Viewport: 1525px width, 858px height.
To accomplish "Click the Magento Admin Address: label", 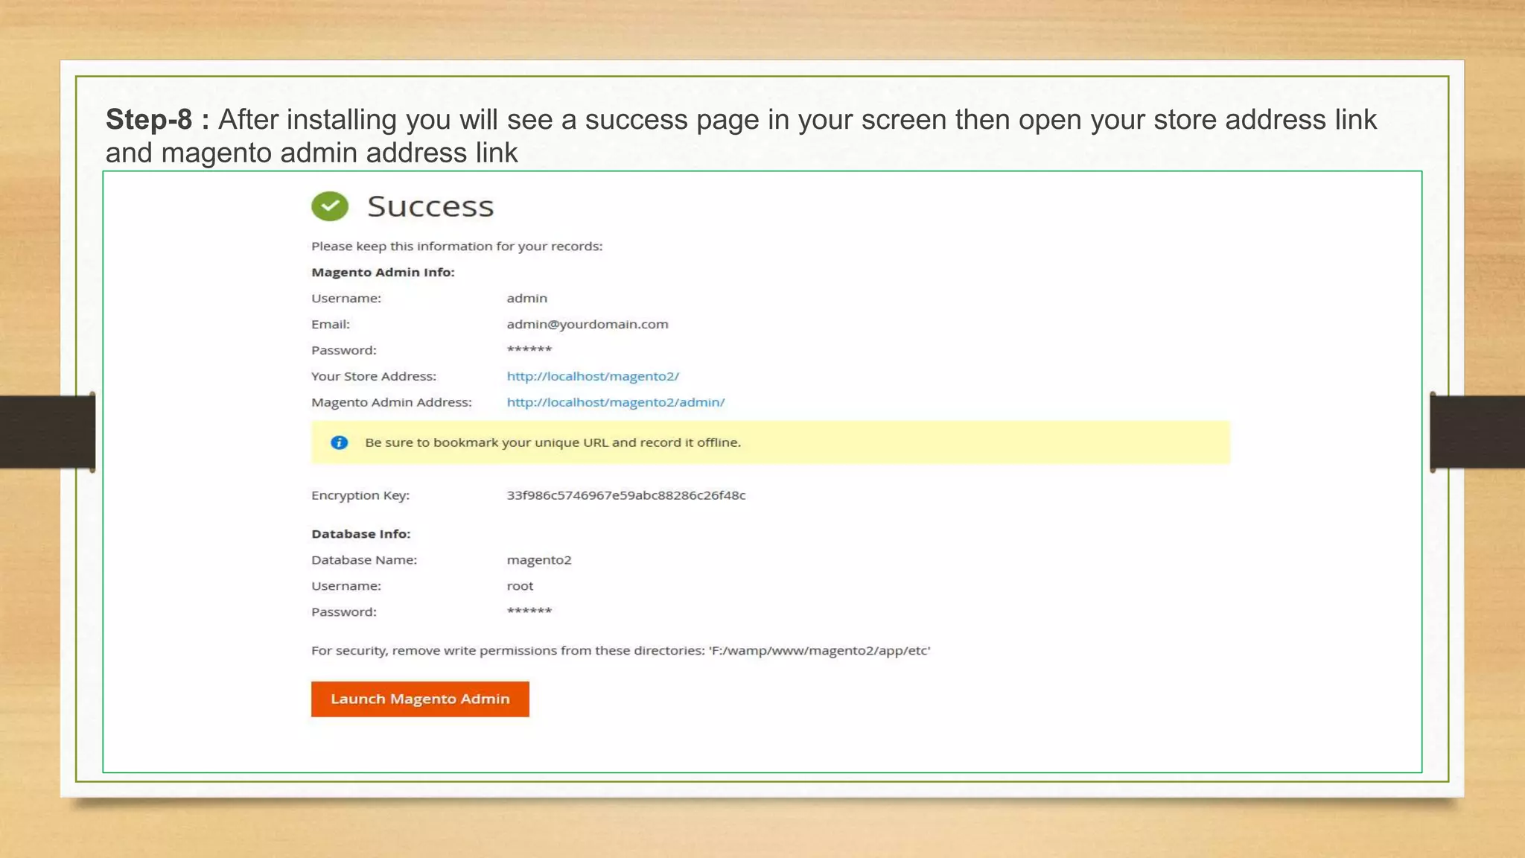I will (392, 402).
